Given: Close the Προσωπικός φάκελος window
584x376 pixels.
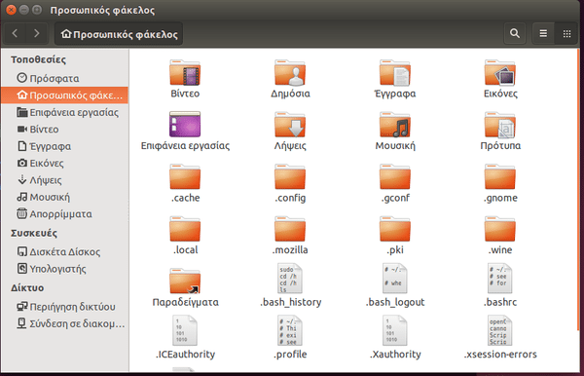Looking at the screenshot, I should click(11, 10).
